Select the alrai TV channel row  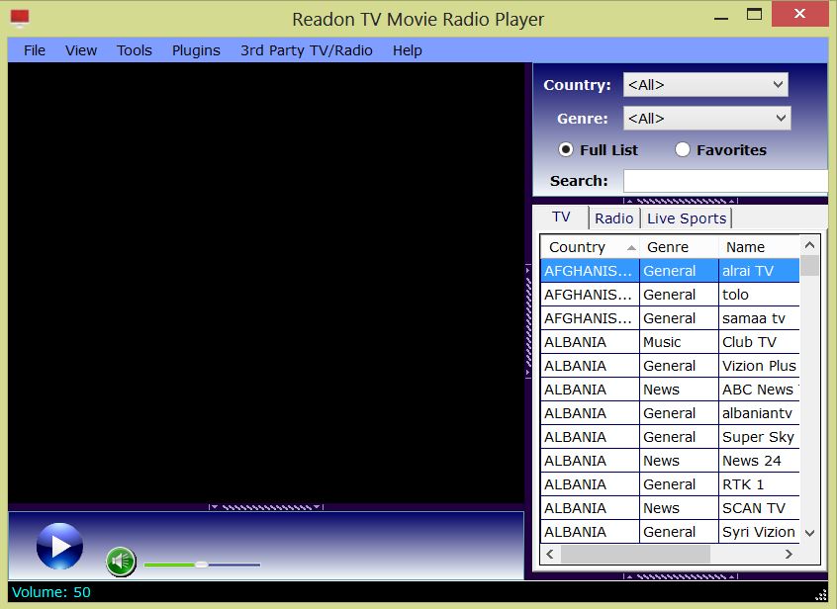(x=670, y=271)
